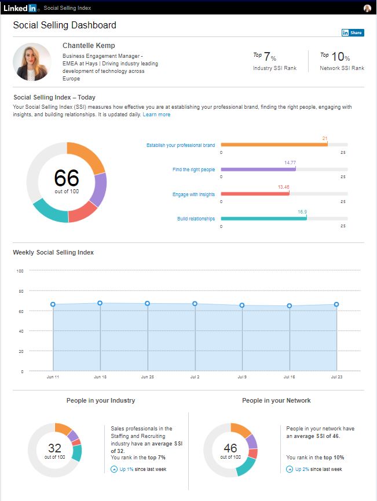This screenshot has height=501, width=377.
Task: Open the Learn more link
Action: [156, 115]
